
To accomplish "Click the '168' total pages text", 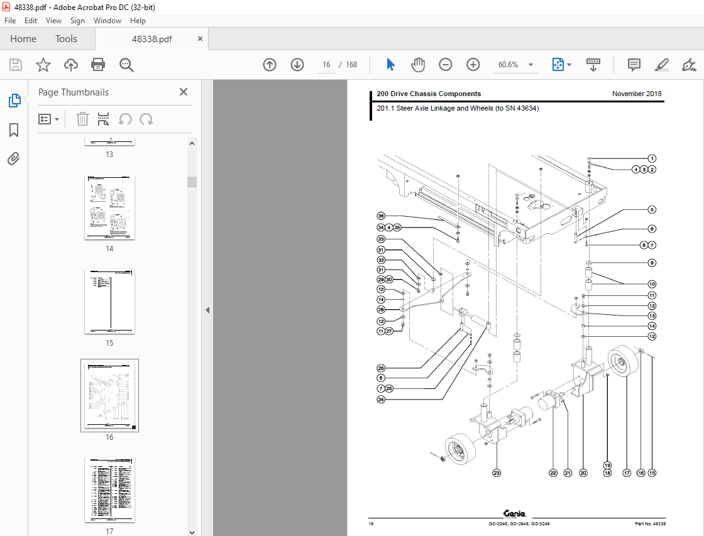I will (351, 65).
